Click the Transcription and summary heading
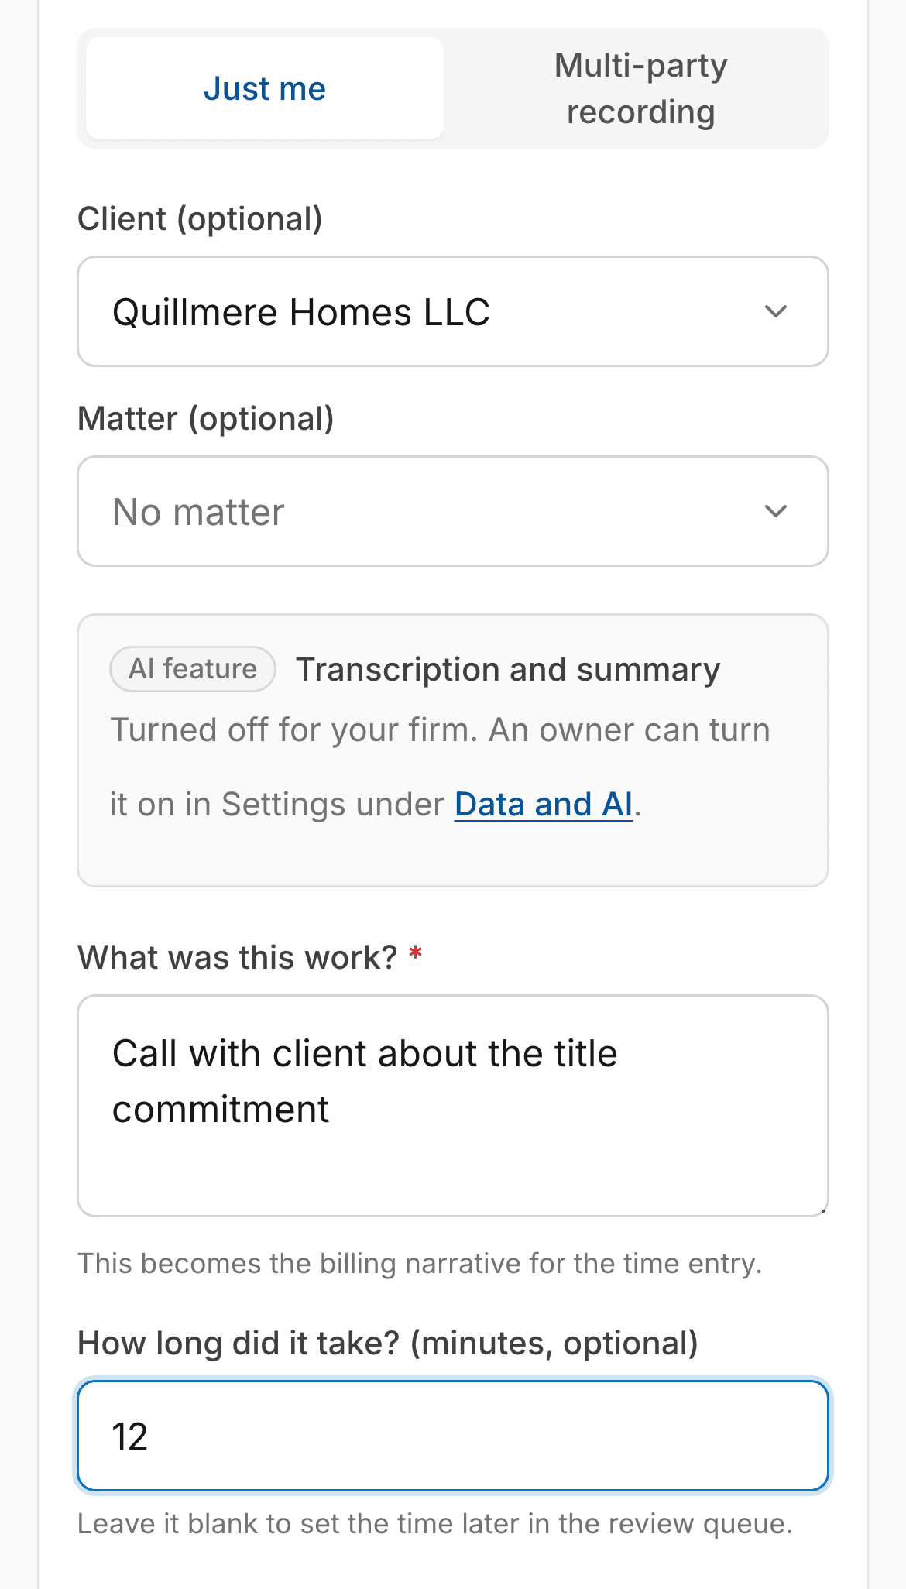This screenshot has width=906, height=1589. (508, 669)
